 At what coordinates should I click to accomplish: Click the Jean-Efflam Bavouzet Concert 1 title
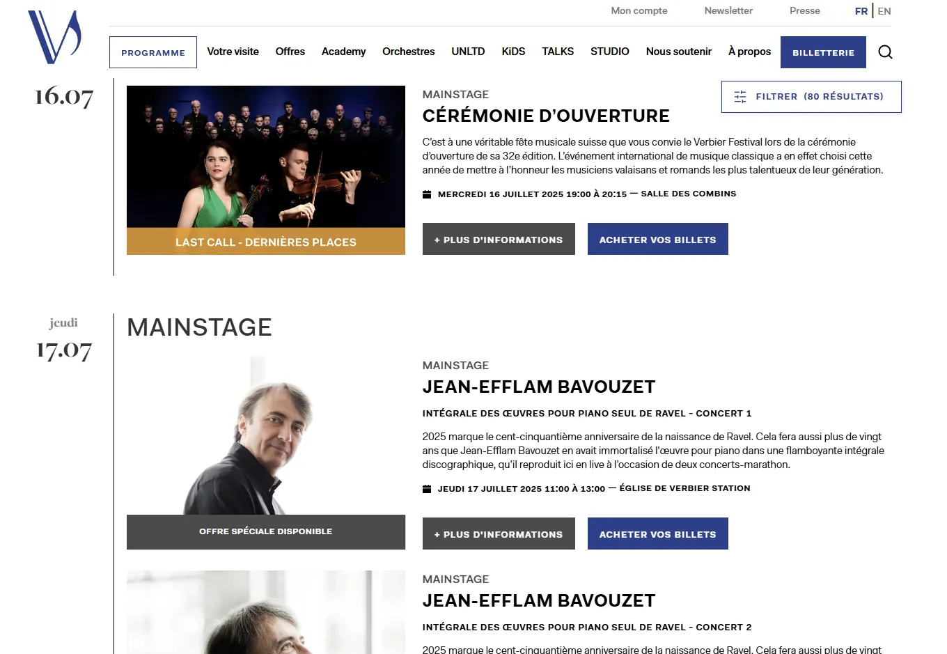point(539,387)
